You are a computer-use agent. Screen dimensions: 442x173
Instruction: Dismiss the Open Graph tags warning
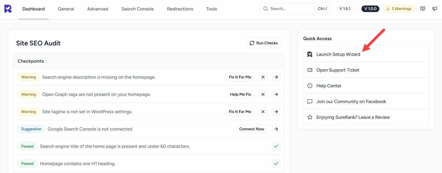point(263,94)
